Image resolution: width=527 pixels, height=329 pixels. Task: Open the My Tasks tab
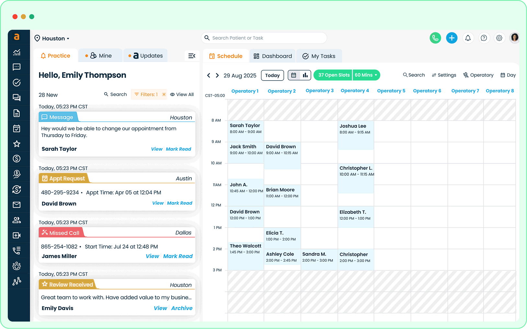[x=319, y=56]
